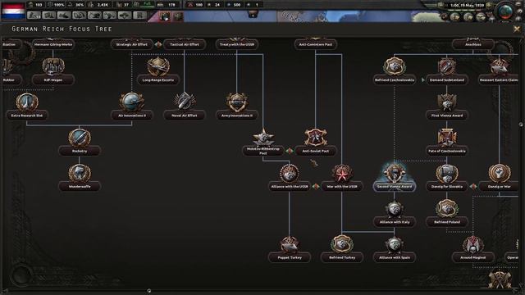525x295 pixels.
Task: Click the Strategic Air Effort focus label
Action: coord(132,44)
